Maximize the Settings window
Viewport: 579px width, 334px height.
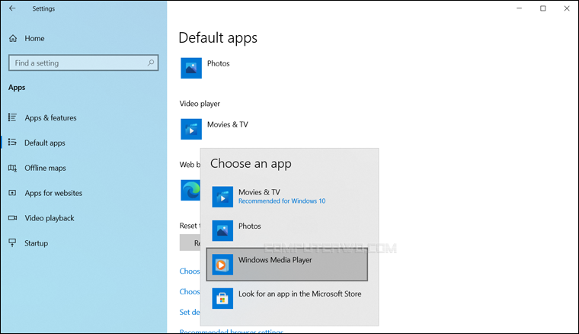click(x=542, y=8)
